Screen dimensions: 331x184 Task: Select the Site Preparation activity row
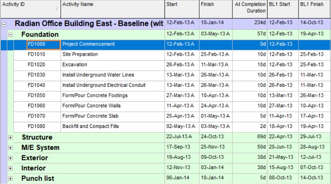80,55
